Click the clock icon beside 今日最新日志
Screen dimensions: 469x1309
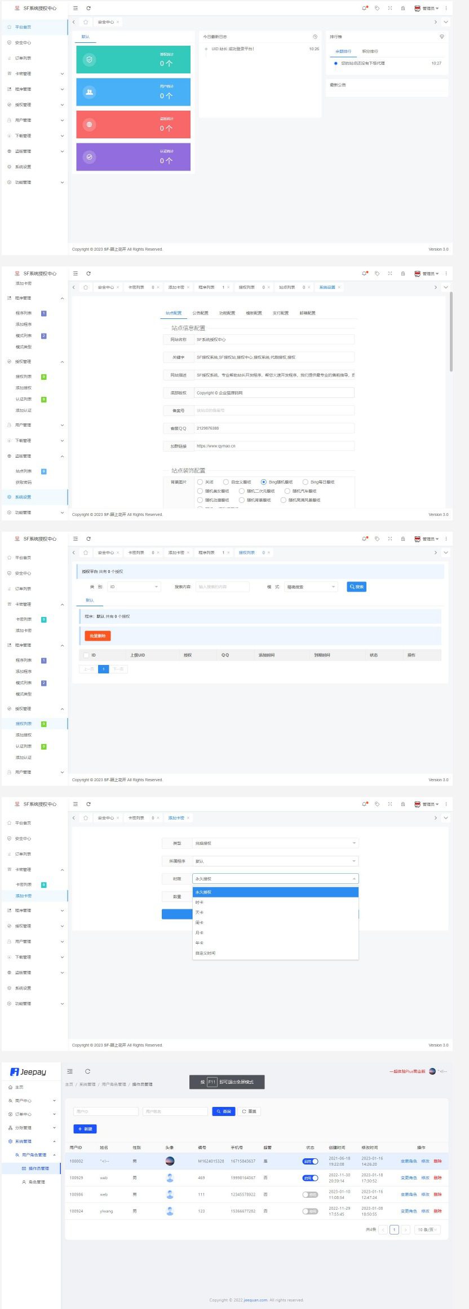[315, 37]
